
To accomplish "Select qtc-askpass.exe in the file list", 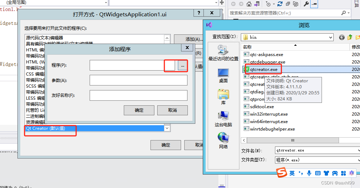I will tap(263, 55).
